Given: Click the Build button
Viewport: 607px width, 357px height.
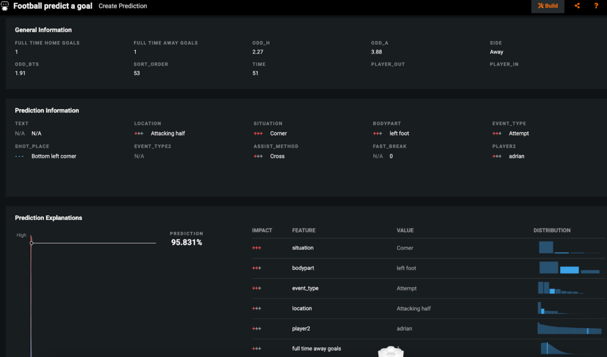Looking at the screenshot, I should point(547,6).
